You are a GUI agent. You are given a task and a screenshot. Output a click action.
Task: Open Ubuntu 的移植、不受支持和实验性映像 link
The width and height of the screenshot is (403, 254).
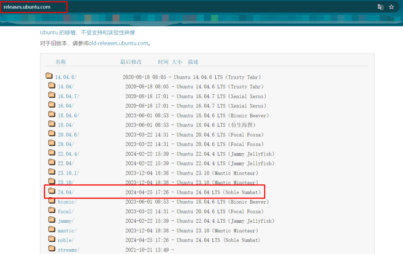click(x=87, y=32)
